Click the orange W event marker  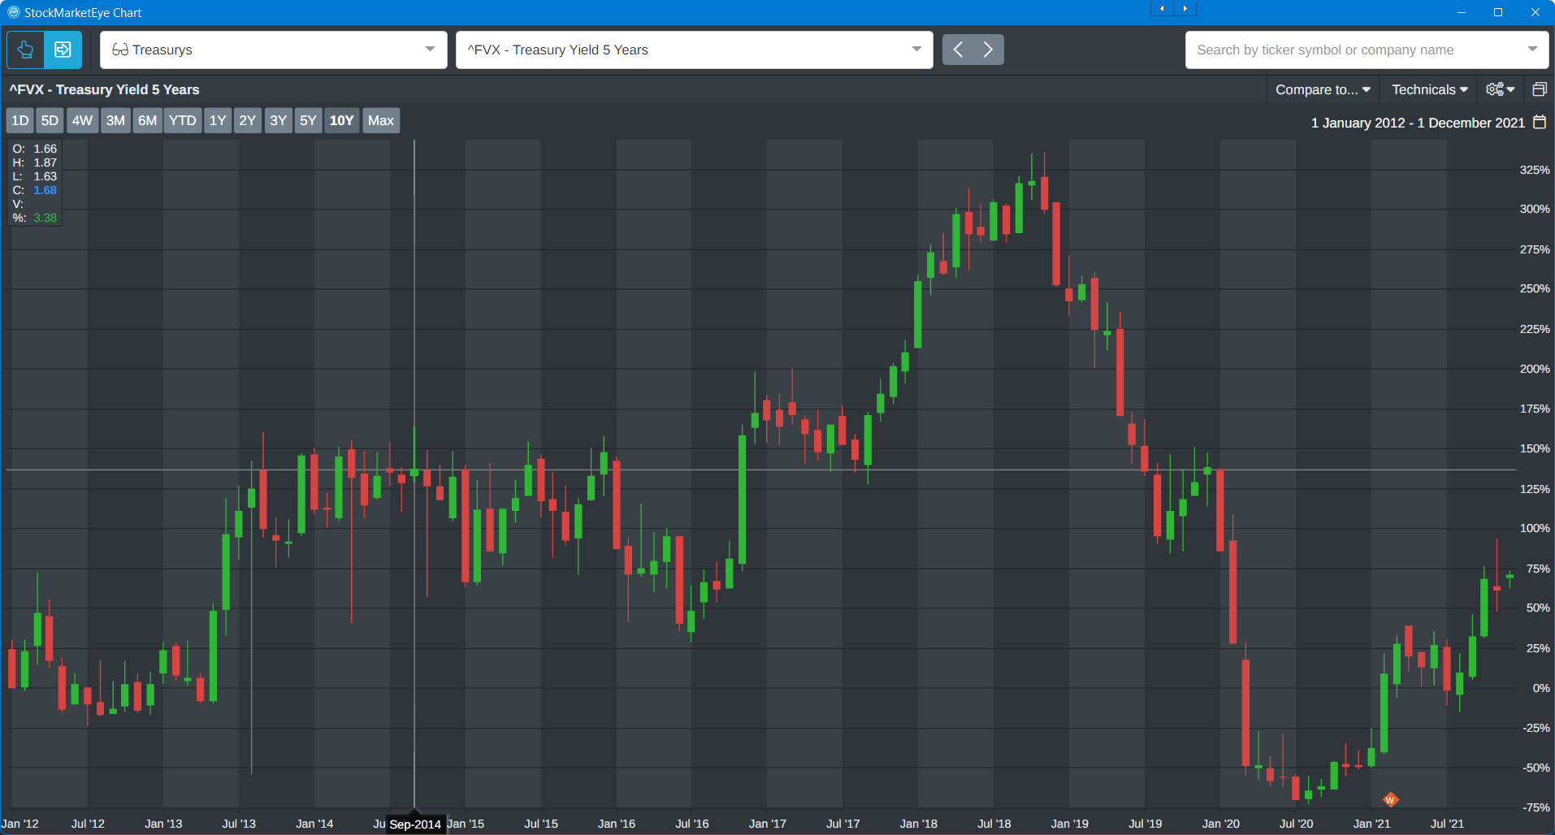tap(1390, 800)
